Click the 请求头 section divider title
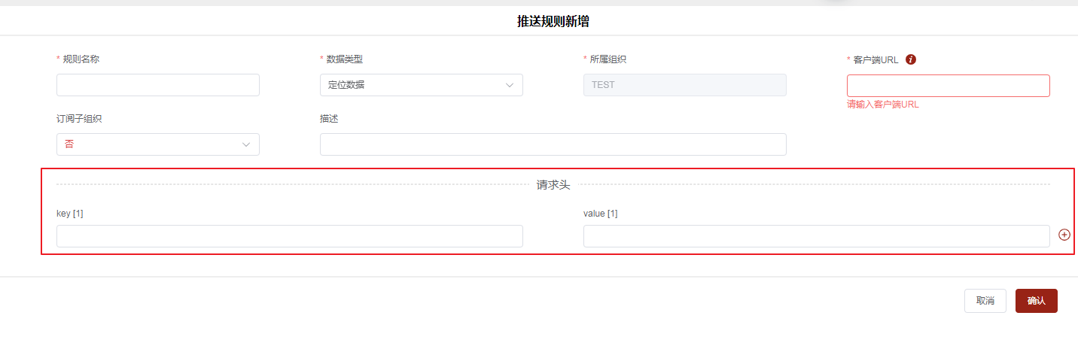 click(x=553, y=184)
